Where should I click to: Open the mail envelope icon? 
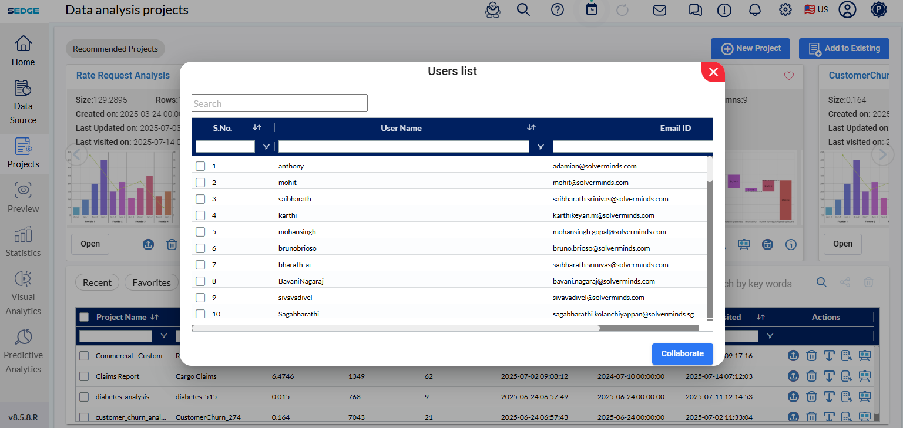[x=659, y=10]
